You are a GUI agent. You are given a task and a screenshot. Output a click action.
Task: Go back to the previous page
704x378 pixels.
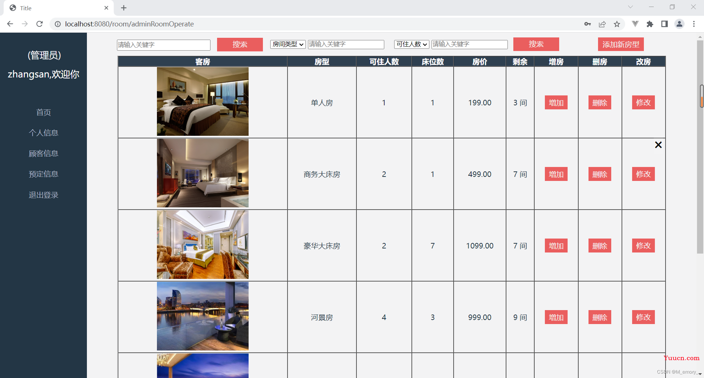[10, 24]
